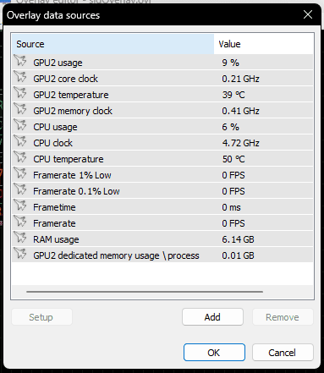
Task: Click the icon beside CPU clock
Action: coord(20,141)
